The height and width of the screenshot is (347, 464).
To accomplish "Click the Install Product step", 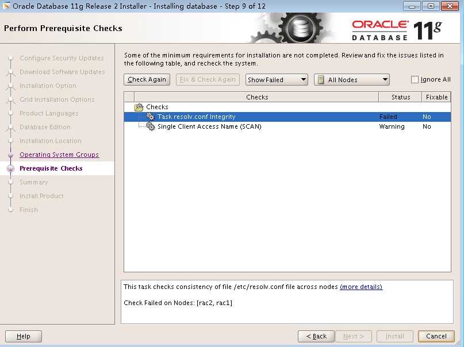I will [41, 196].
